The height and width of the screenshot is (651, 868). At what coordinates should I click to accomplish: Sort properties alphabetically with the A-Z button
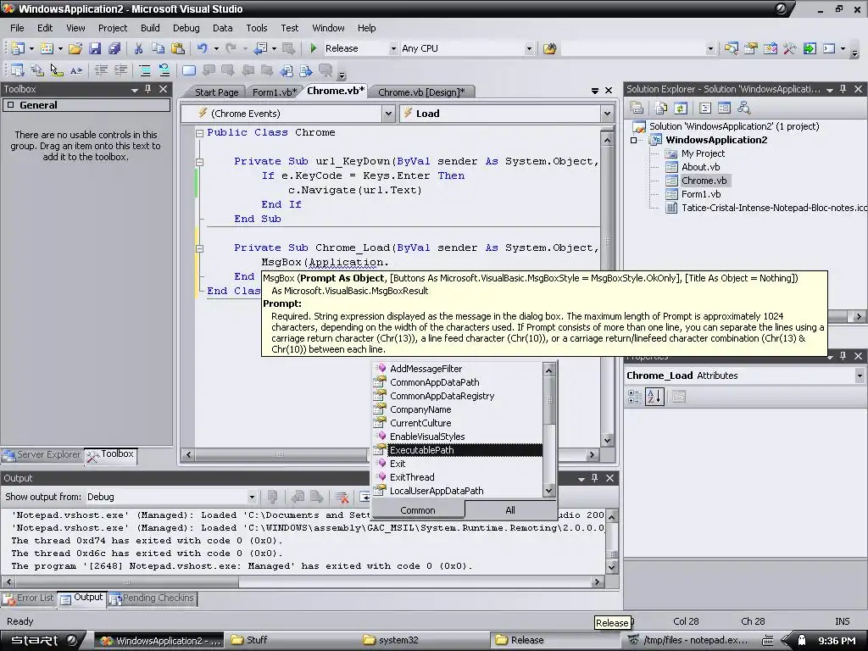pyautogui.click(x=654, y=397)
